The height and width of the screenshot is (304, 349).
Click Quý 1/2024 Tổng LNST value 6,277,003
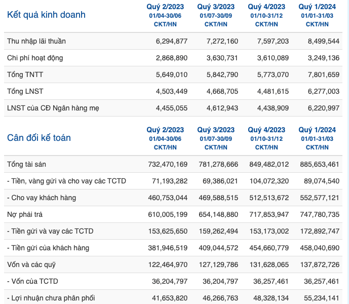point(323,91)
